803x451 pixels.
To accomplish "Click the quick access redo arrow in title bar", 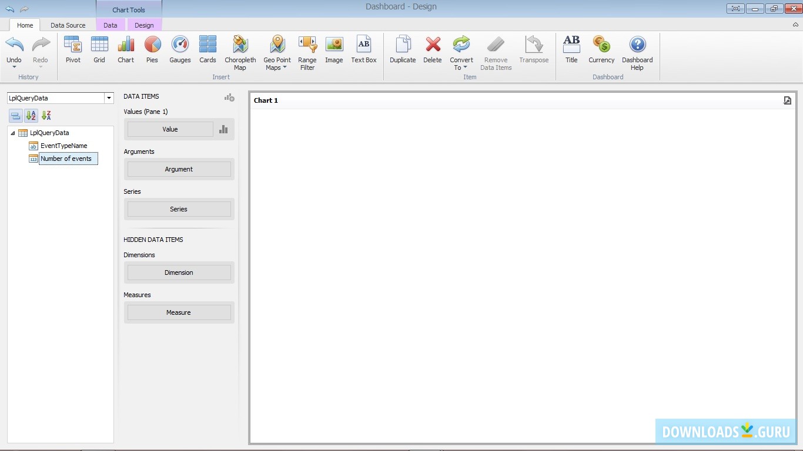I will click(x=24, y=9).
